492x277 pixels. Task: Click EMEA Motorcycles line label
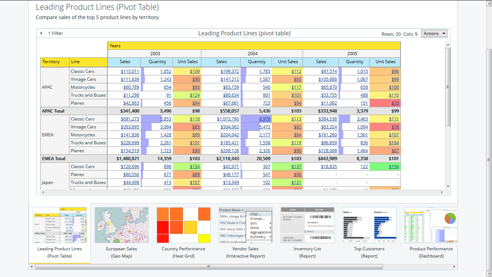(x=83, y=135)
